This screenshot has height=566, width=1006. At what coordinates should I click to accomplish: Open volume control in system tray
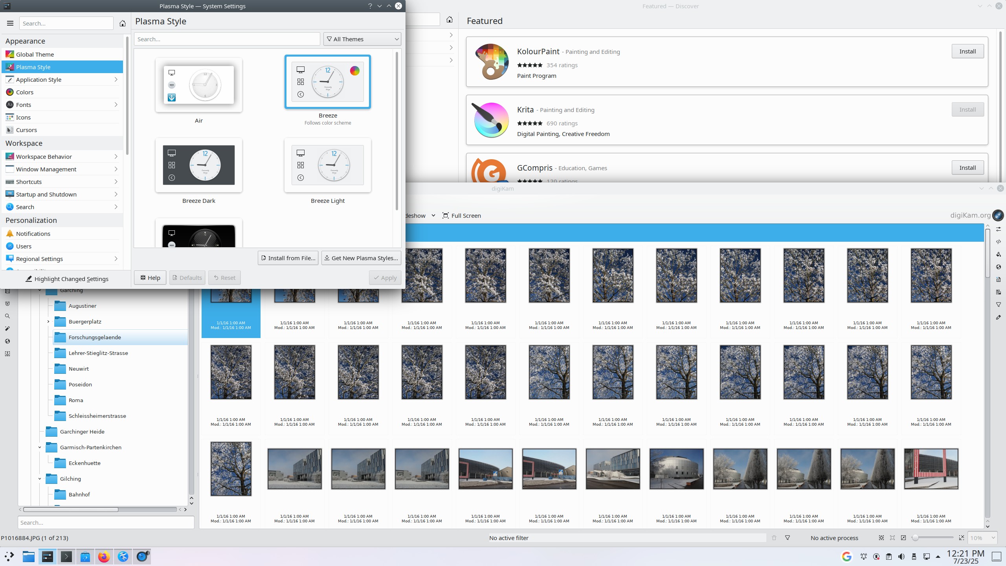(901, 557)
